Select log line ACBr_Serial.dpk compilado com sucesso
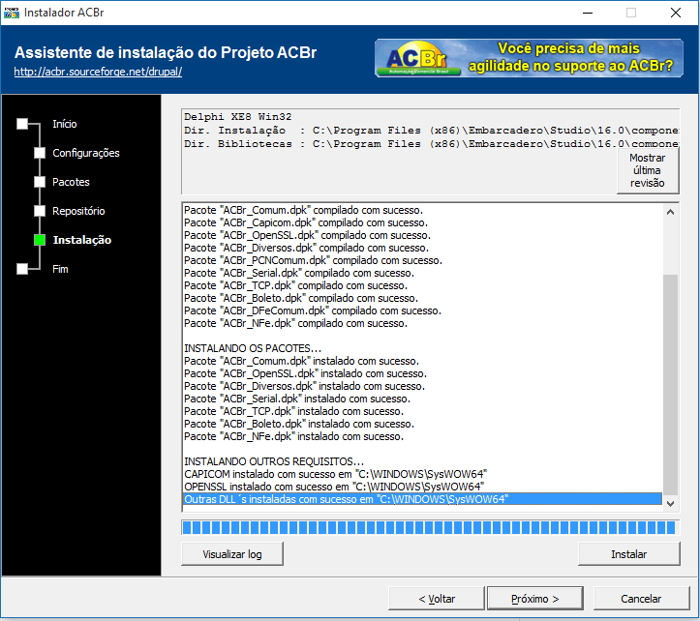 tap(299, 273)
